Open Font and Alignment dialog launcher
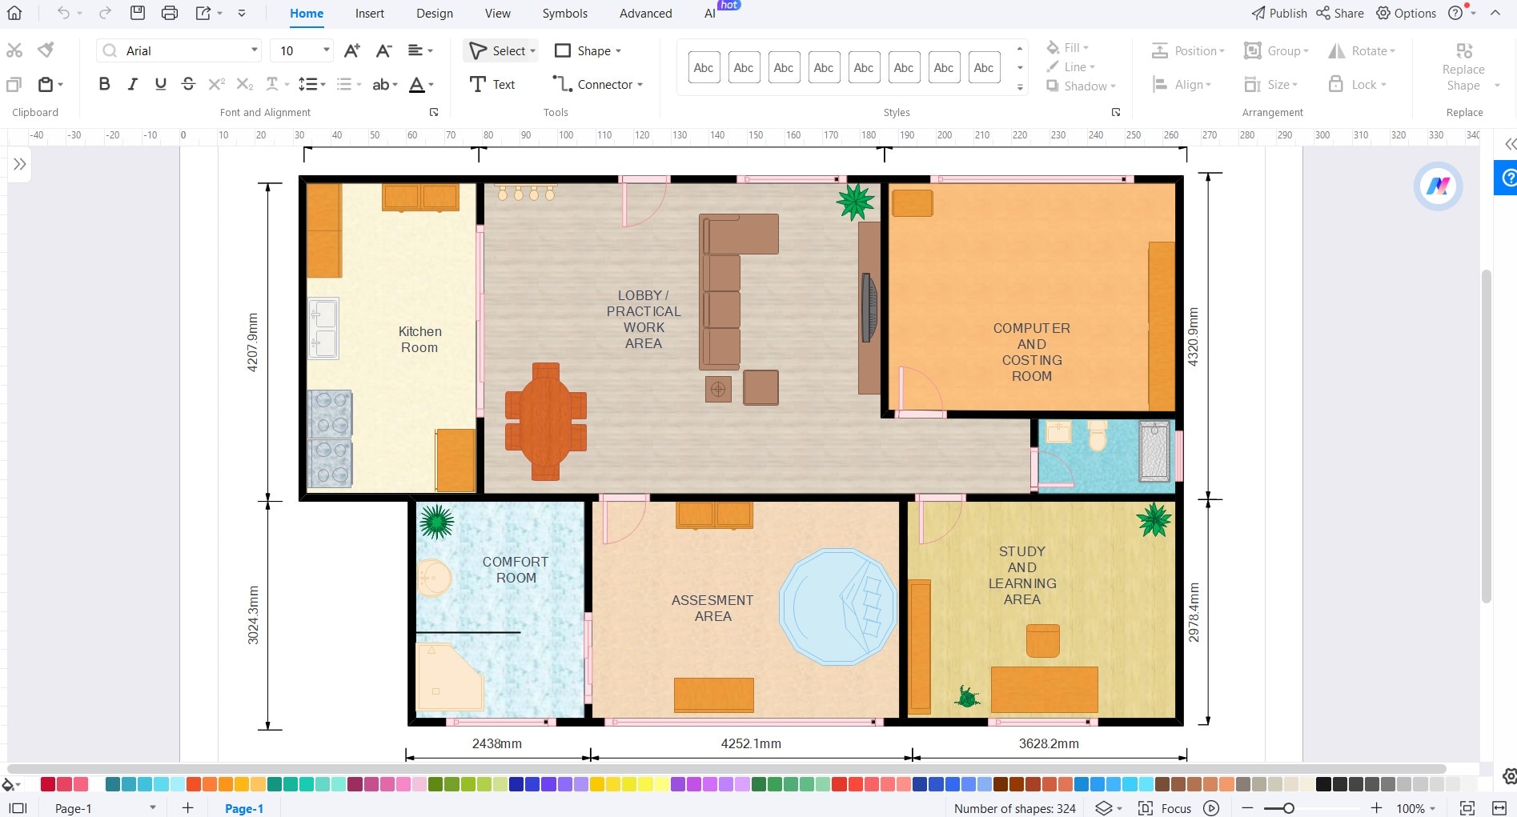Image resolution: width=1517 pixels, height=817 pixels. coord(434,112)
